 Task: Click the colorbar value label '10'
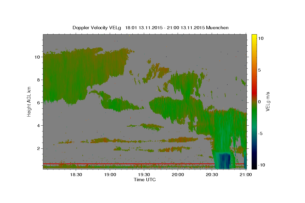click(x=261, y=38)
